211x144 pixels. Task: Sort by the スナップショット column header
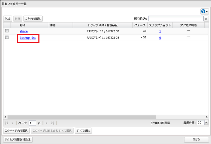click(160, 25)
